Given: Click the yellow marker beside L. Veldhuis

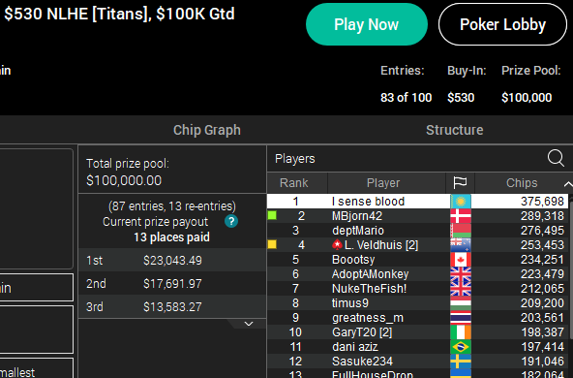Looking at the screenshot, I should point(272,244).
